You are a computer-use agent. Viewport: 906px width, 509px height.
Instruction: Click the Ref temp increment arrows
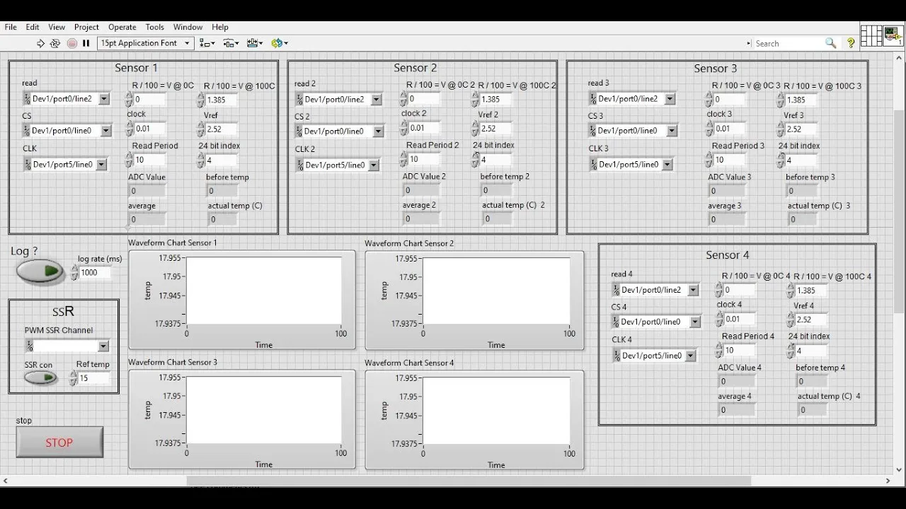pos(73,378)
